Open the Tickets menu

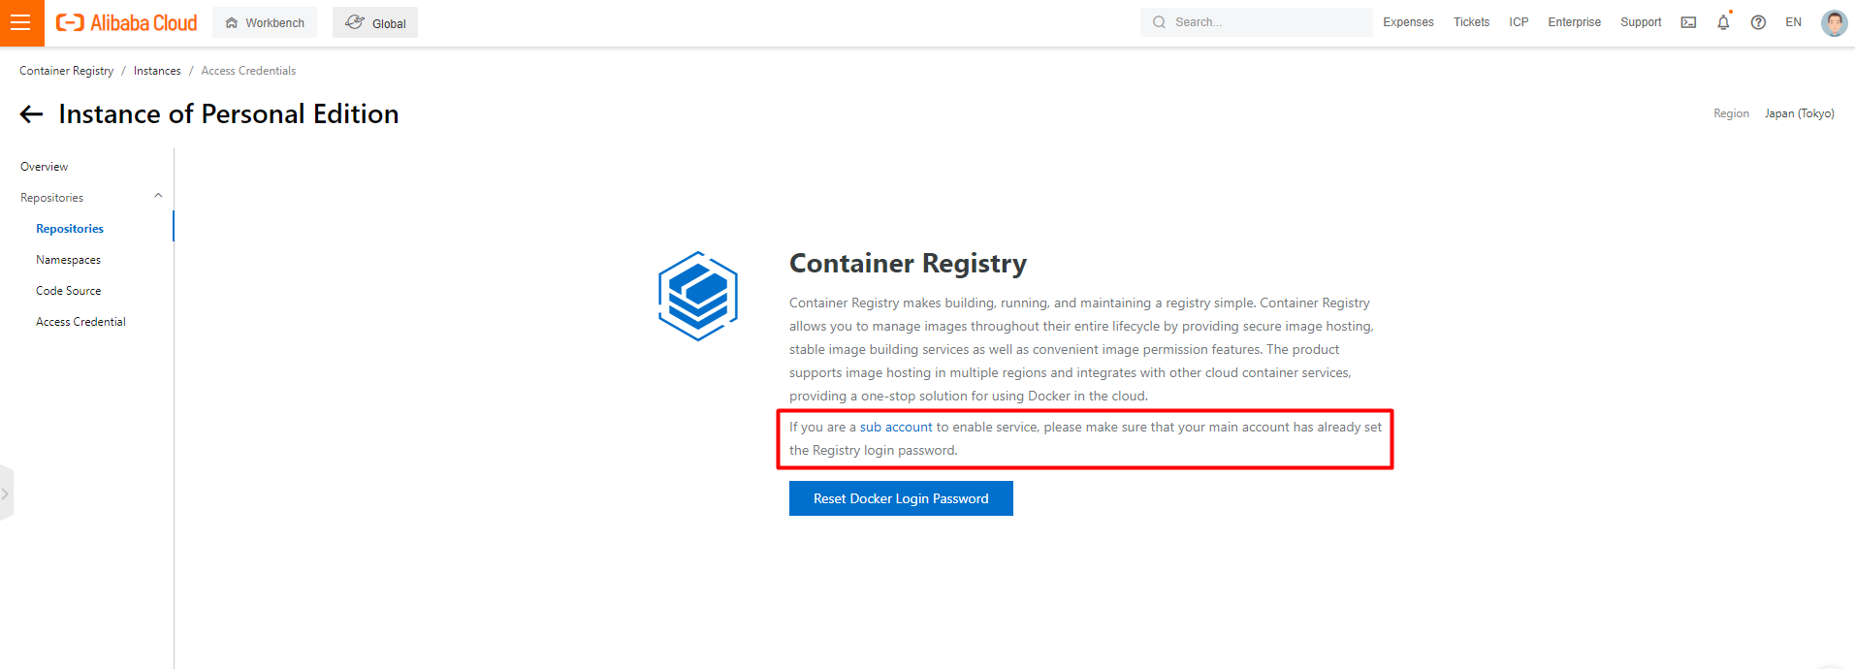1471,22
